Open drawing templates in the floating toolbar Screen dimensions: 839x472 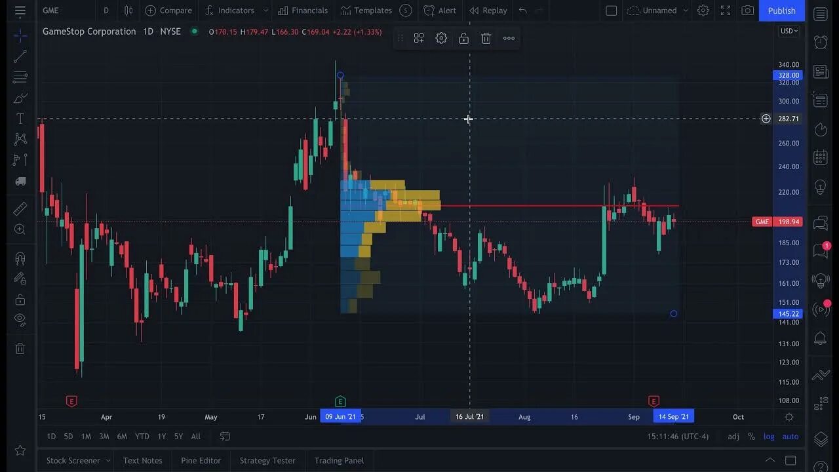coord(419,38)
